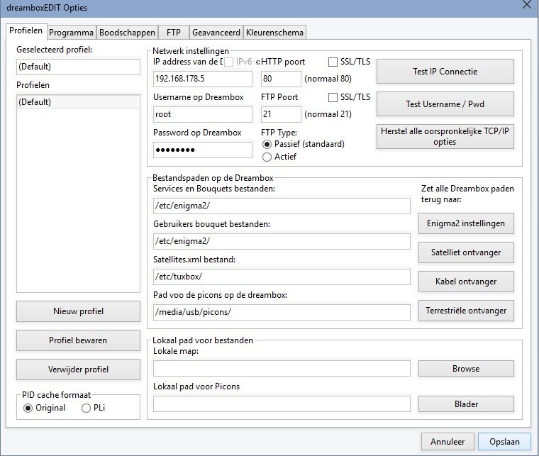Click Satellites.xml bestand path field
The width and height of the screenshot is (539, 456).
(282, 277)
